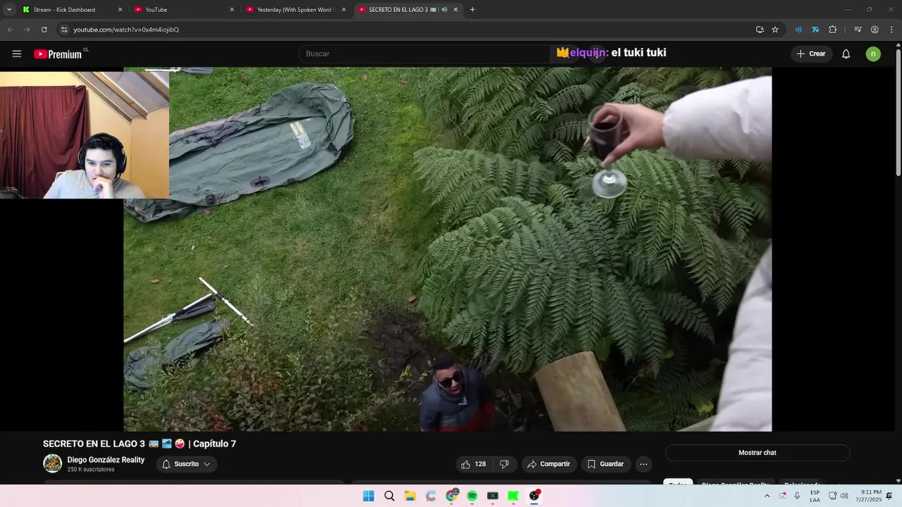Click the youtube.com URL address bar

point(126,30)
